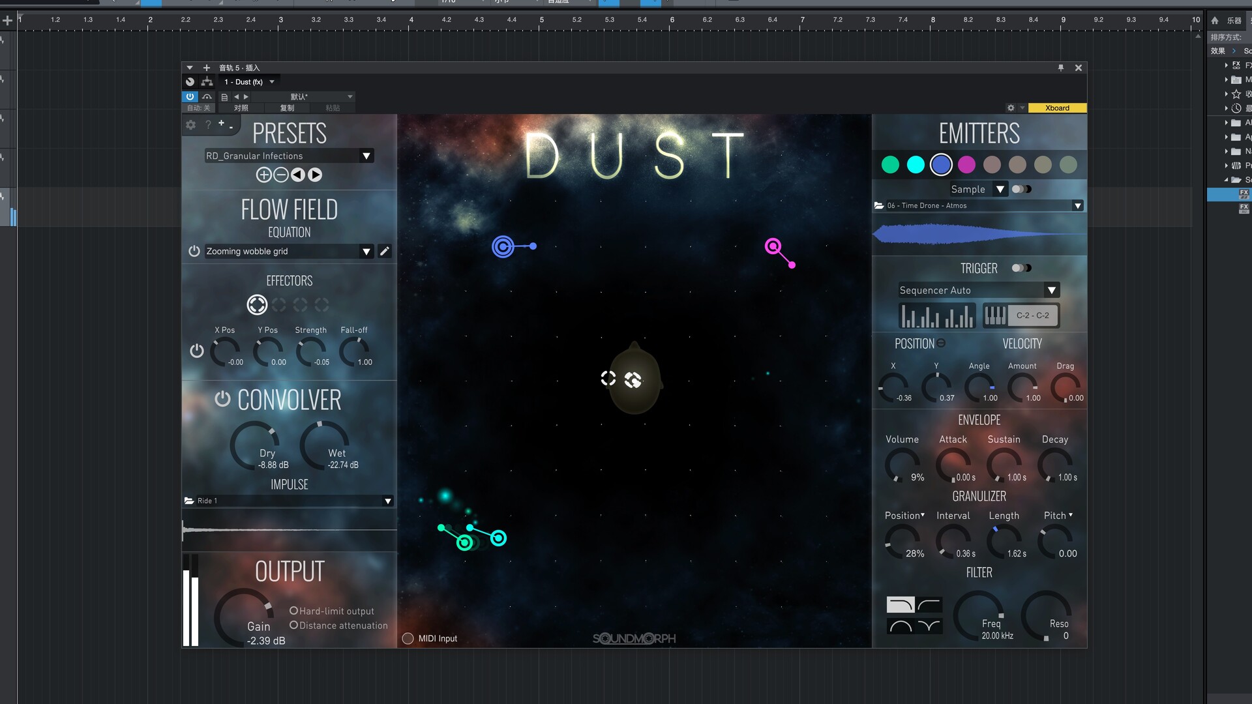Click the 对照 (compare) tab
This screenshot has height=704, width=1252.
point(241,108)
